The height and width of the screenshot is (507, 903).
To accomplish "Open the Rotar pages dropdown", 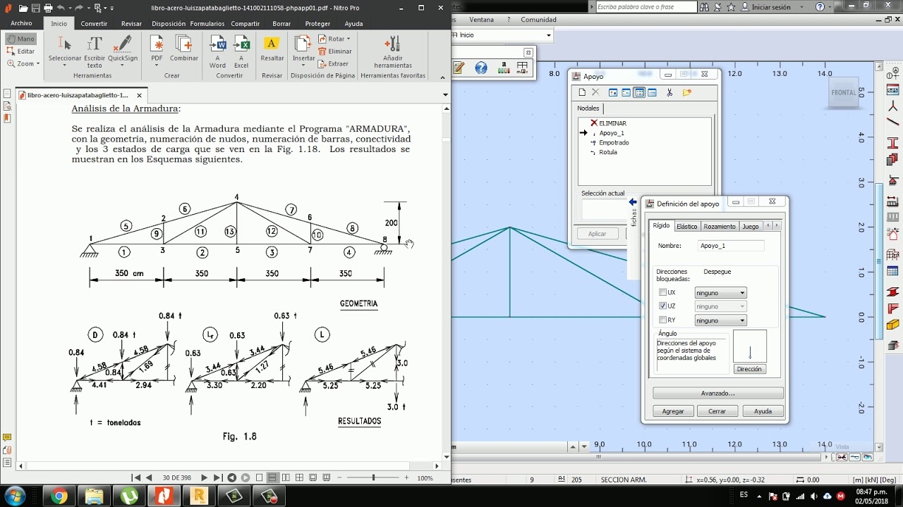I will point(334,39).
